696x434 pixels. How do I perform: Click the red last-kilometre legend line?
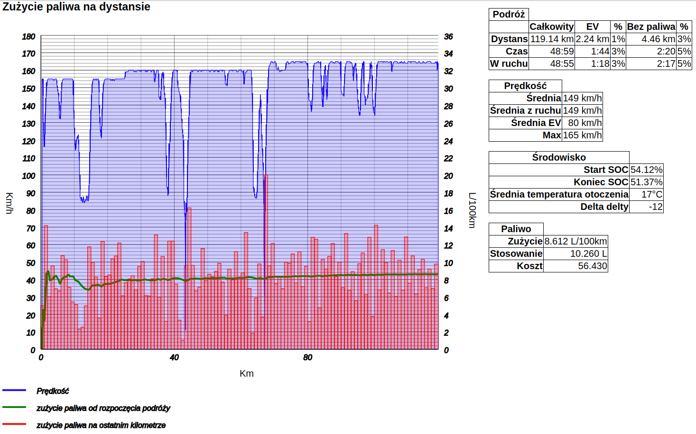[14, 425]
